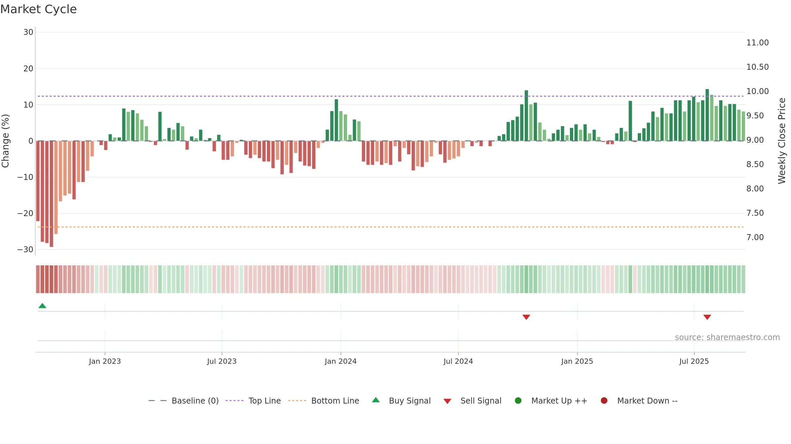Click the tallest green bar in mid-2025
This screenshot has height=444, width=791.
[707, 115]
